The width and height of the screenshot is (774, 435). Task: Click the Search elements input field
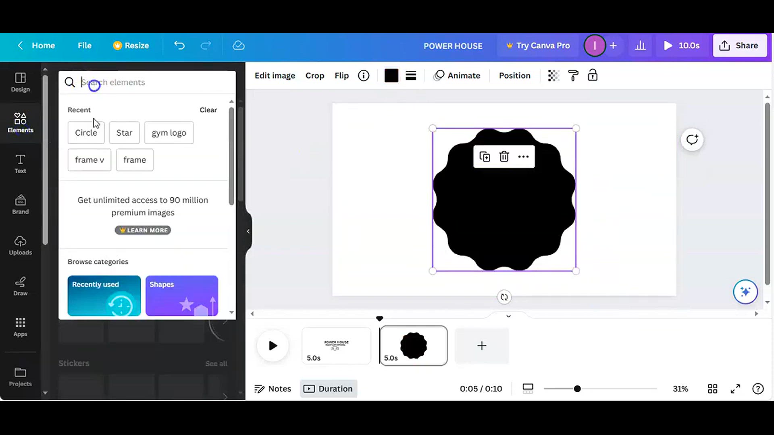(147, 83)
